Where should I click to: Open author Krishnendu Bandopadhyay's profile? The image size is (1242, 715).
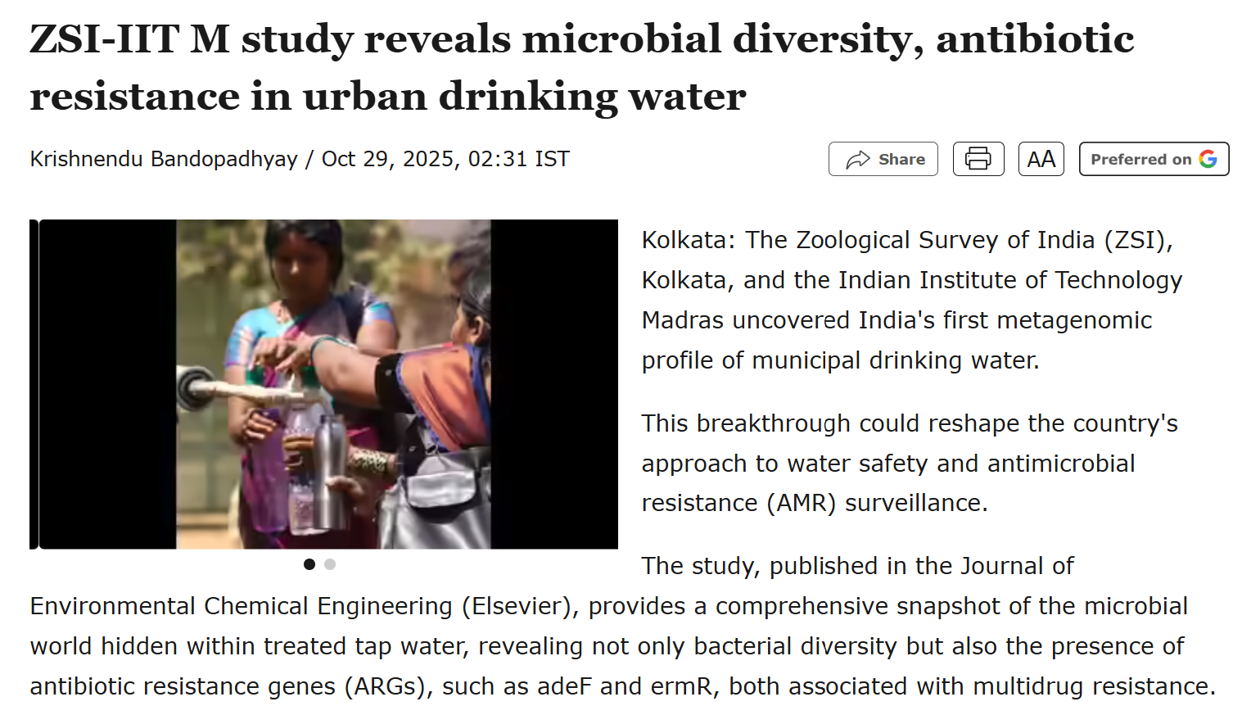162,159
